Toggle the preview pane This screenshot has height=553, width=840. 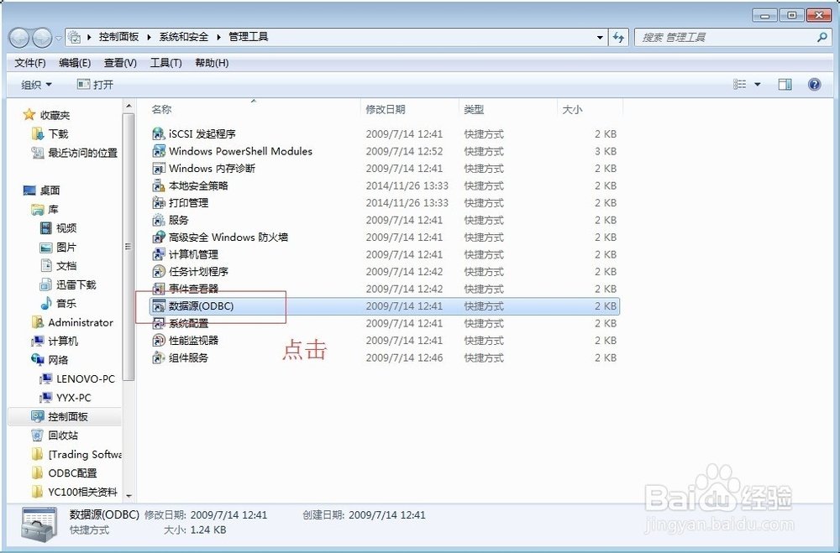click(x=785, y=84)
